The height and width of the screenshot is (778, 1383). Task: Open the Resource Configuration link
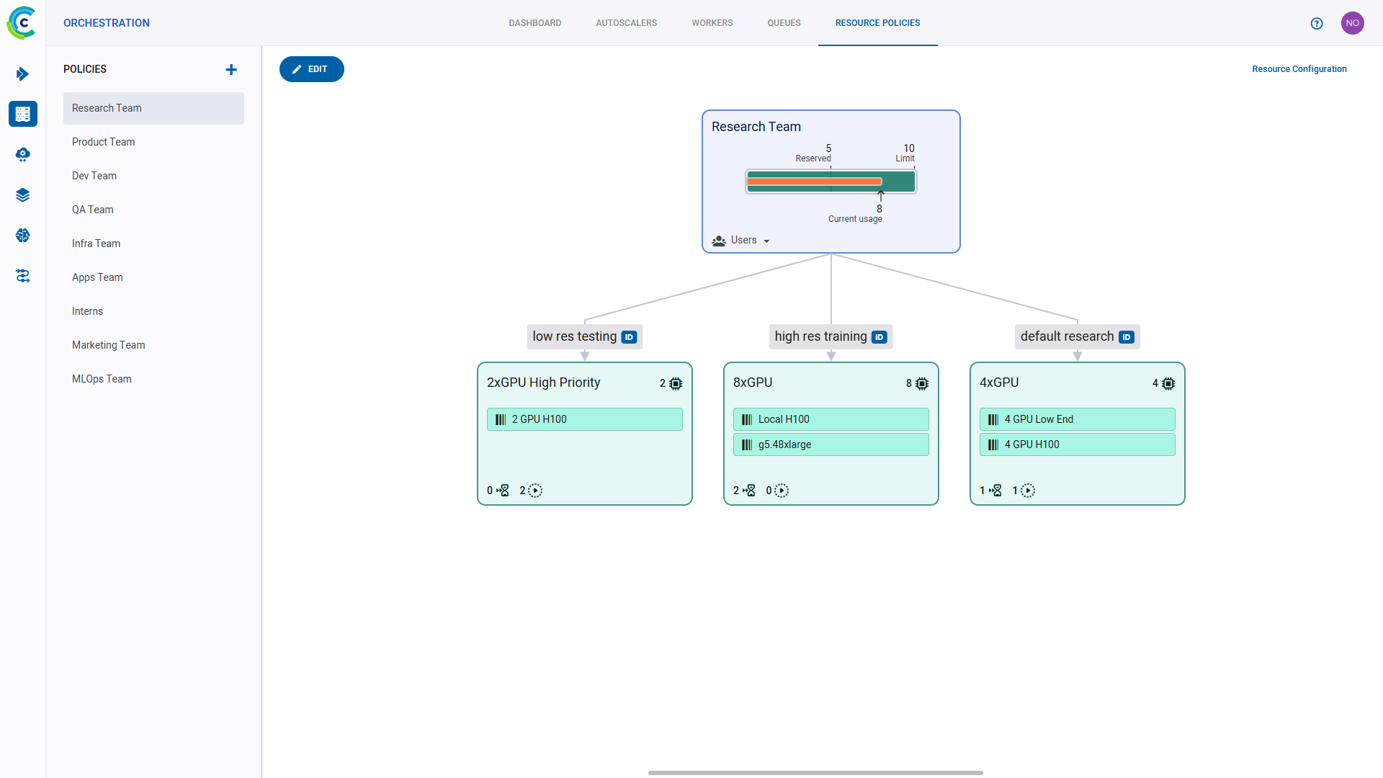pos(1299,69)
